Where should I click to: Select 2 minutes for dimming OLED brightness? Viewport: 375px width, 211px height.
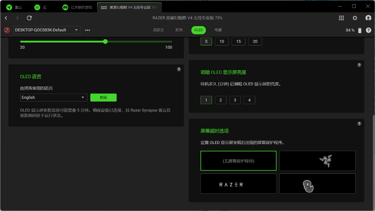221,100
